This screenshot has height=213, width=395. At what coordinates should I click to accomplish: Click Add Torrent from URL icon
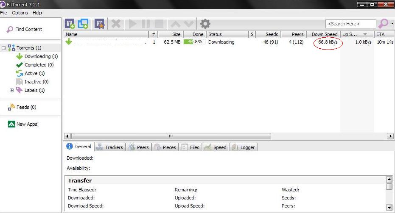pos(83,24)
